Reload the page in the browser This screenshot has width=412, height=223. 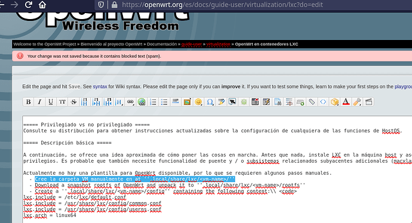29,5
